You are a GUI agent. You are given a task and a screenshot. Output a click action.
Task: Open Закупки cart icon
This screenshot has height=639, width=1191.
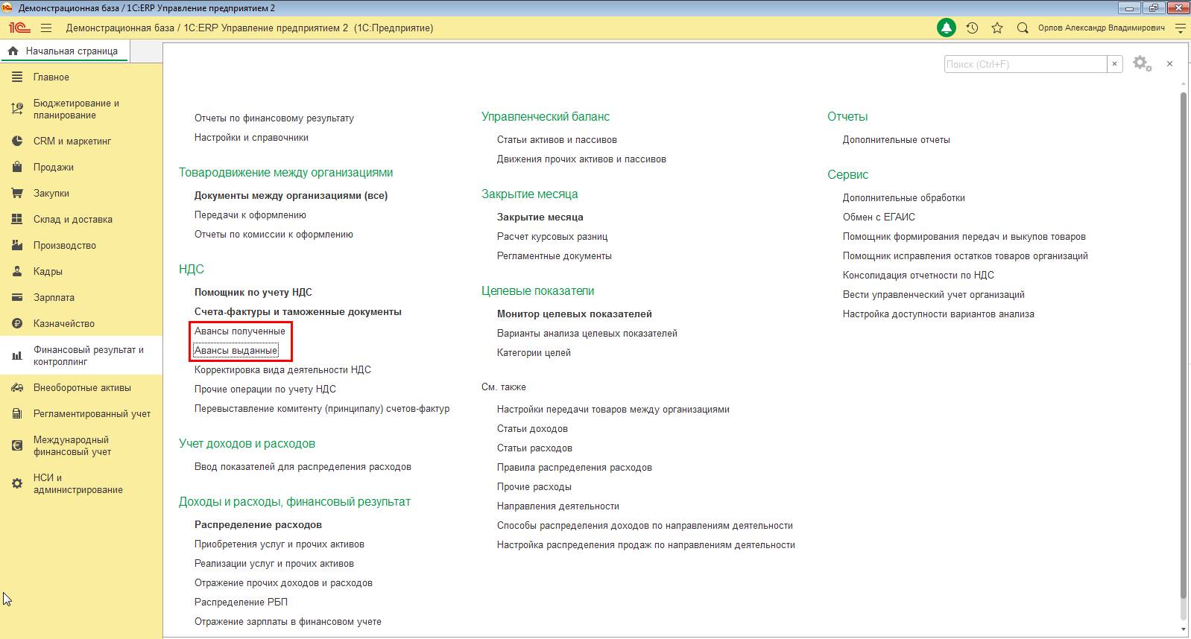pos(17,194)
